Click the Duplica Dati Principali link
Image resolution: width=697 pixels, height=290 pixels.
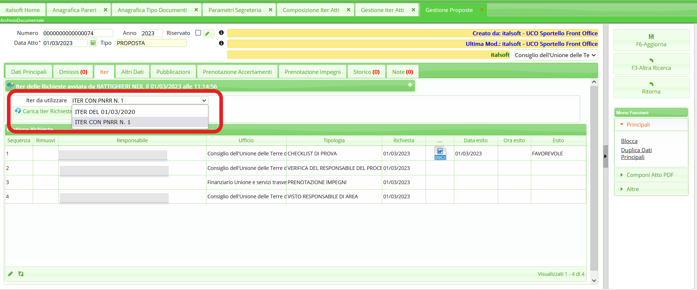[636, 154]
